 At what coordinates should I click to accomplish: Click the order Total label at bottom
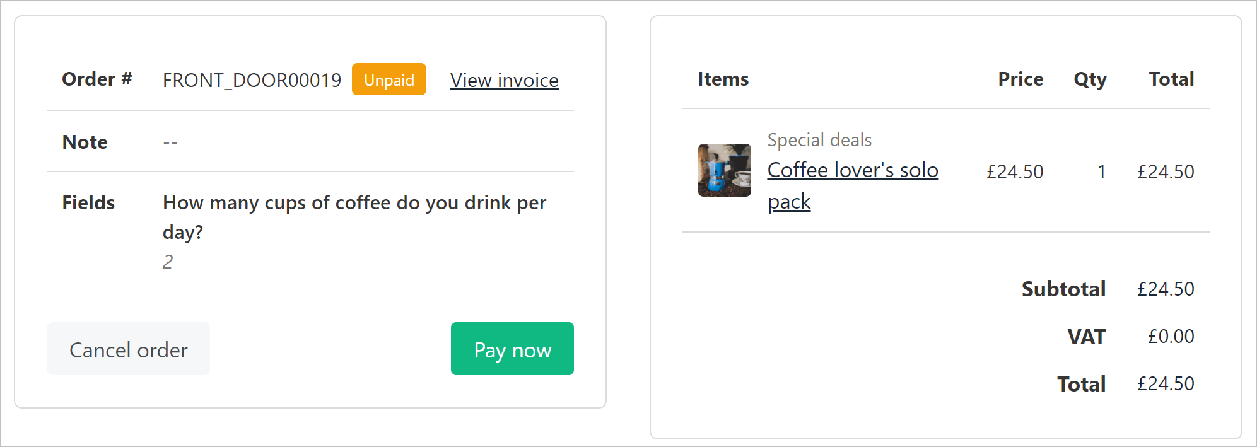click(x=1081, y=384)
